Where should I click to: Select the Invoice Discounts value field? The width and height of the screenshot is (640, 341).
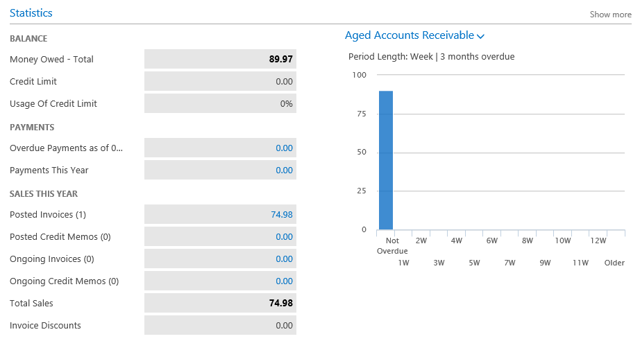(x=220, y=326)
